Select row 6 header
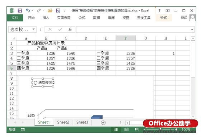The image size is (201, 137). (x=11, y=68)
